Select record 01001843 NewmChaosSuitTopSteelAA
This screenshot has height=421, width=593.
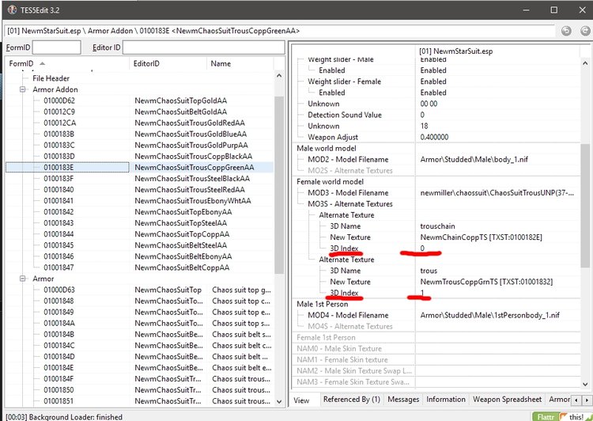pyautogui.click(x=139, y=223)
